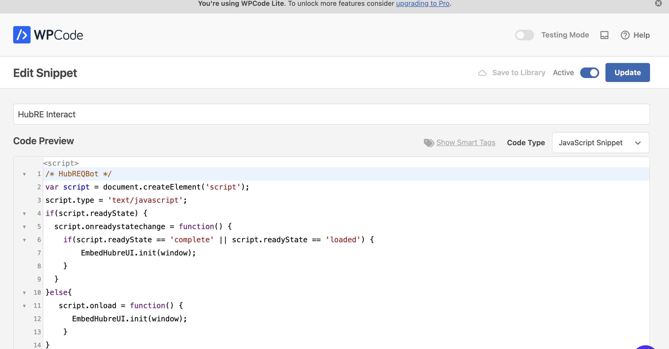669x349 pixels.
Task: Click the 'text/javascript' string on line 3
Action: [x=145, y=200]
